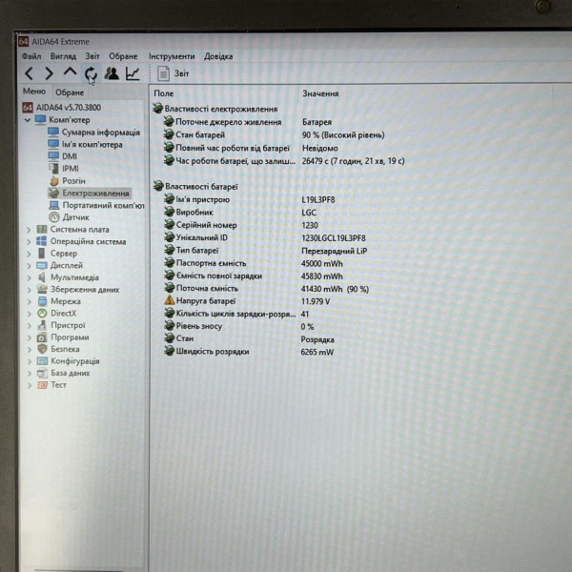Image resolution: width=572 pixels, height=572 pixels.
Task: Expand the Сервер node
Action: coord(29,254)
